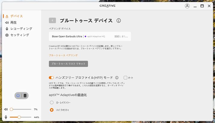Maximize the Creative app window
Image resolution: width=215 pixels, height=123 pixels.
pos(202,6)
